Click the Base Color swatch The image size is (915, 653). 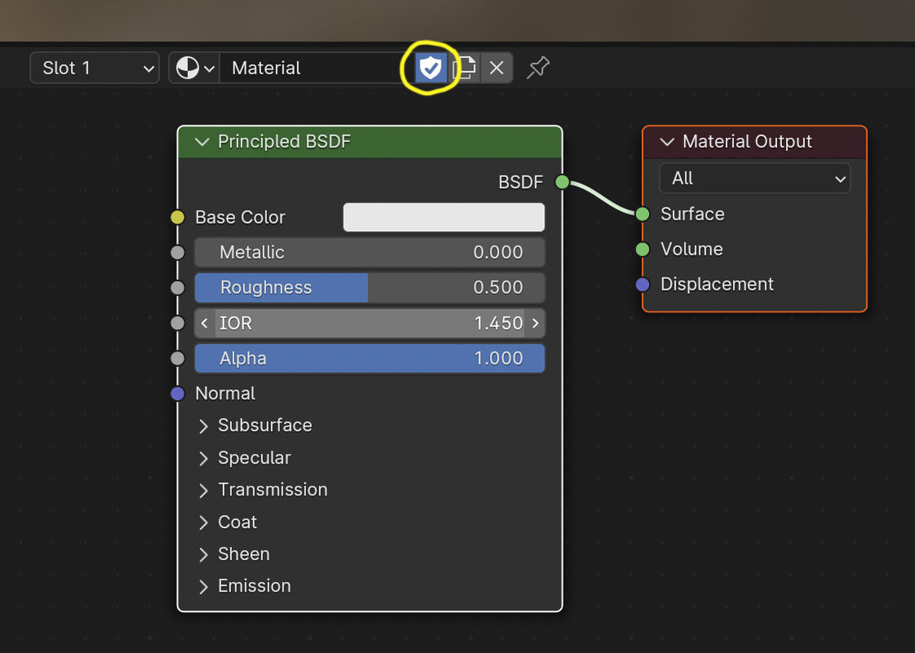pos(444,217)
